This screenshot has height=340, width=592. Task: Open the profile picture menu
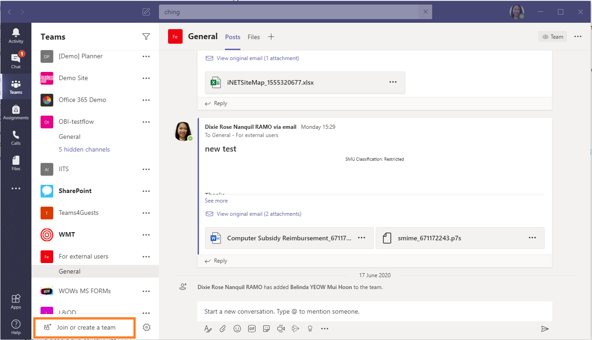[517, 12]
